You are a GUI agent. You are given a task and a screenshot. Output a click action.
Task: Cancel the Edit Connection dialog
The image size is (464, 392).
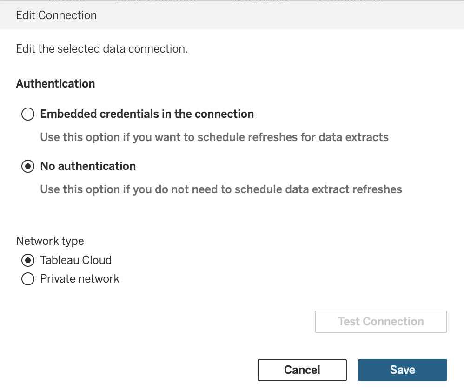[x=302, y=370]
